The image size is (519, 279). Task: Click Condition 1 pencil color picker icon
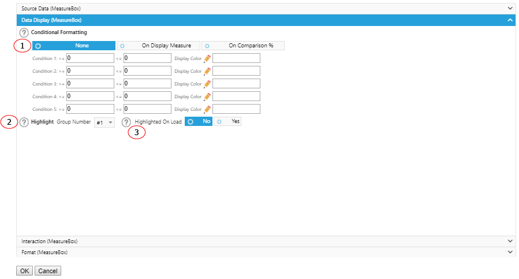click(207, 58)
